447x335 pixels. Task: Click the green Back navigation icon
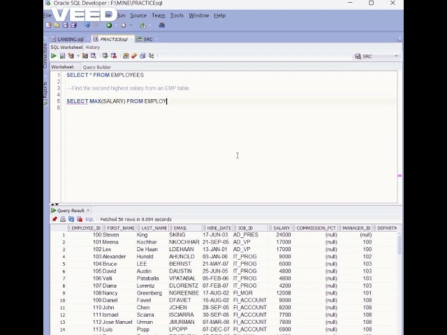click(x=109, y=25)
